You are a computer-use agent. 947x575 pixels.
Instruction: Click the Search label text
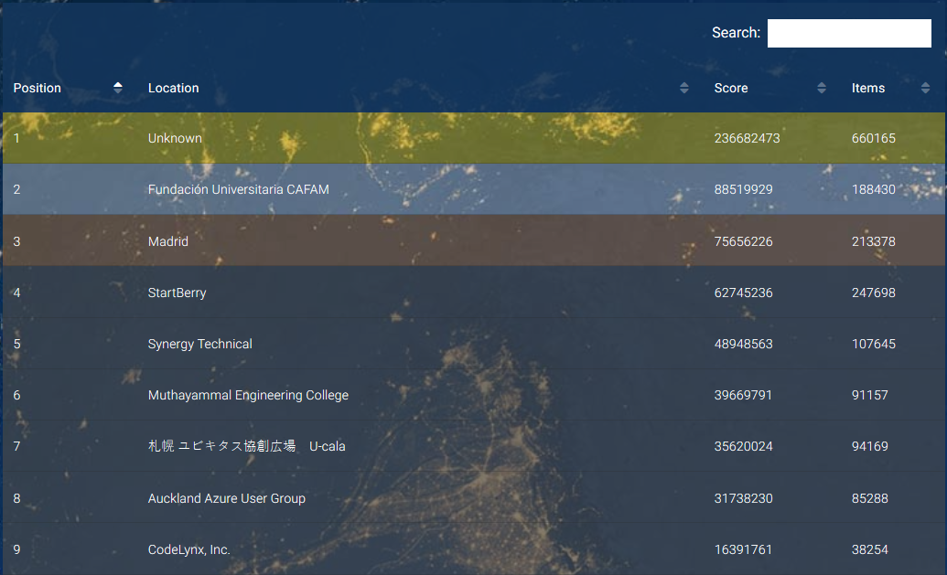point(736,33)
